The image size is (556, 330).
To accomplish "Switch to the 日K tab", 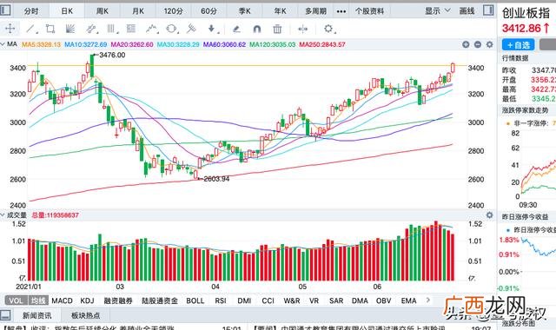I will click(x=67, y=11).
